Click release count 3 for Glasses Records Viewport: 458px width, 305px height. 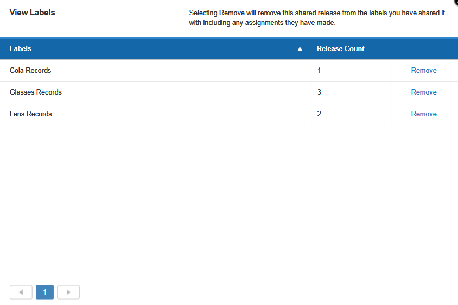[x=319, y=92]
